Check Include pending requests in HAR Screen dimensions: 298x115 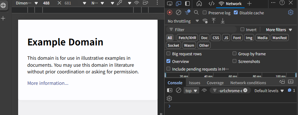168,69
